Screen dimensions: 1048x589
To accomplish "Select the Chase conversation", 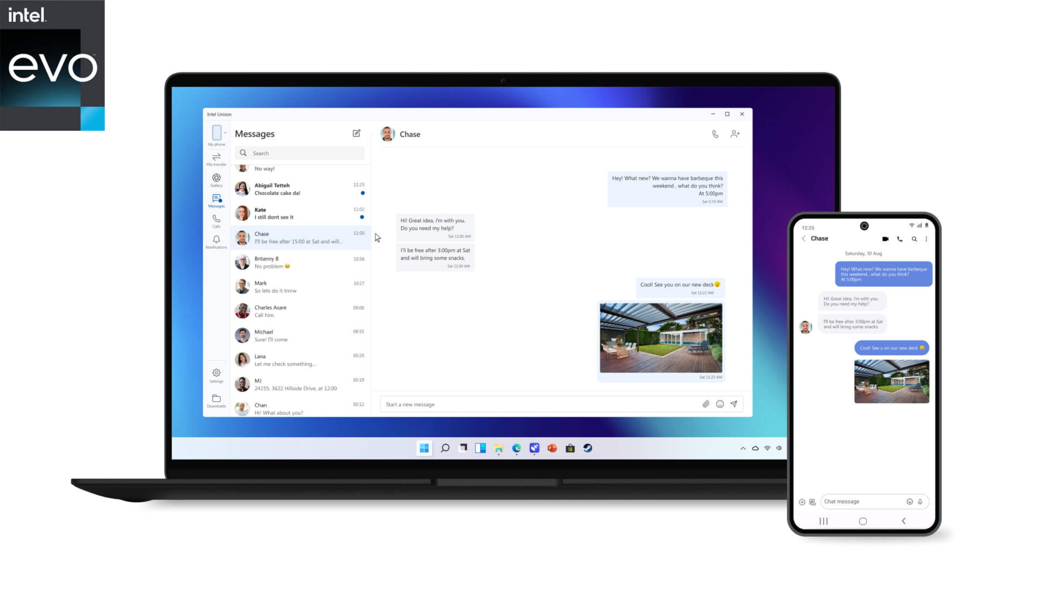I will [300, 237].
